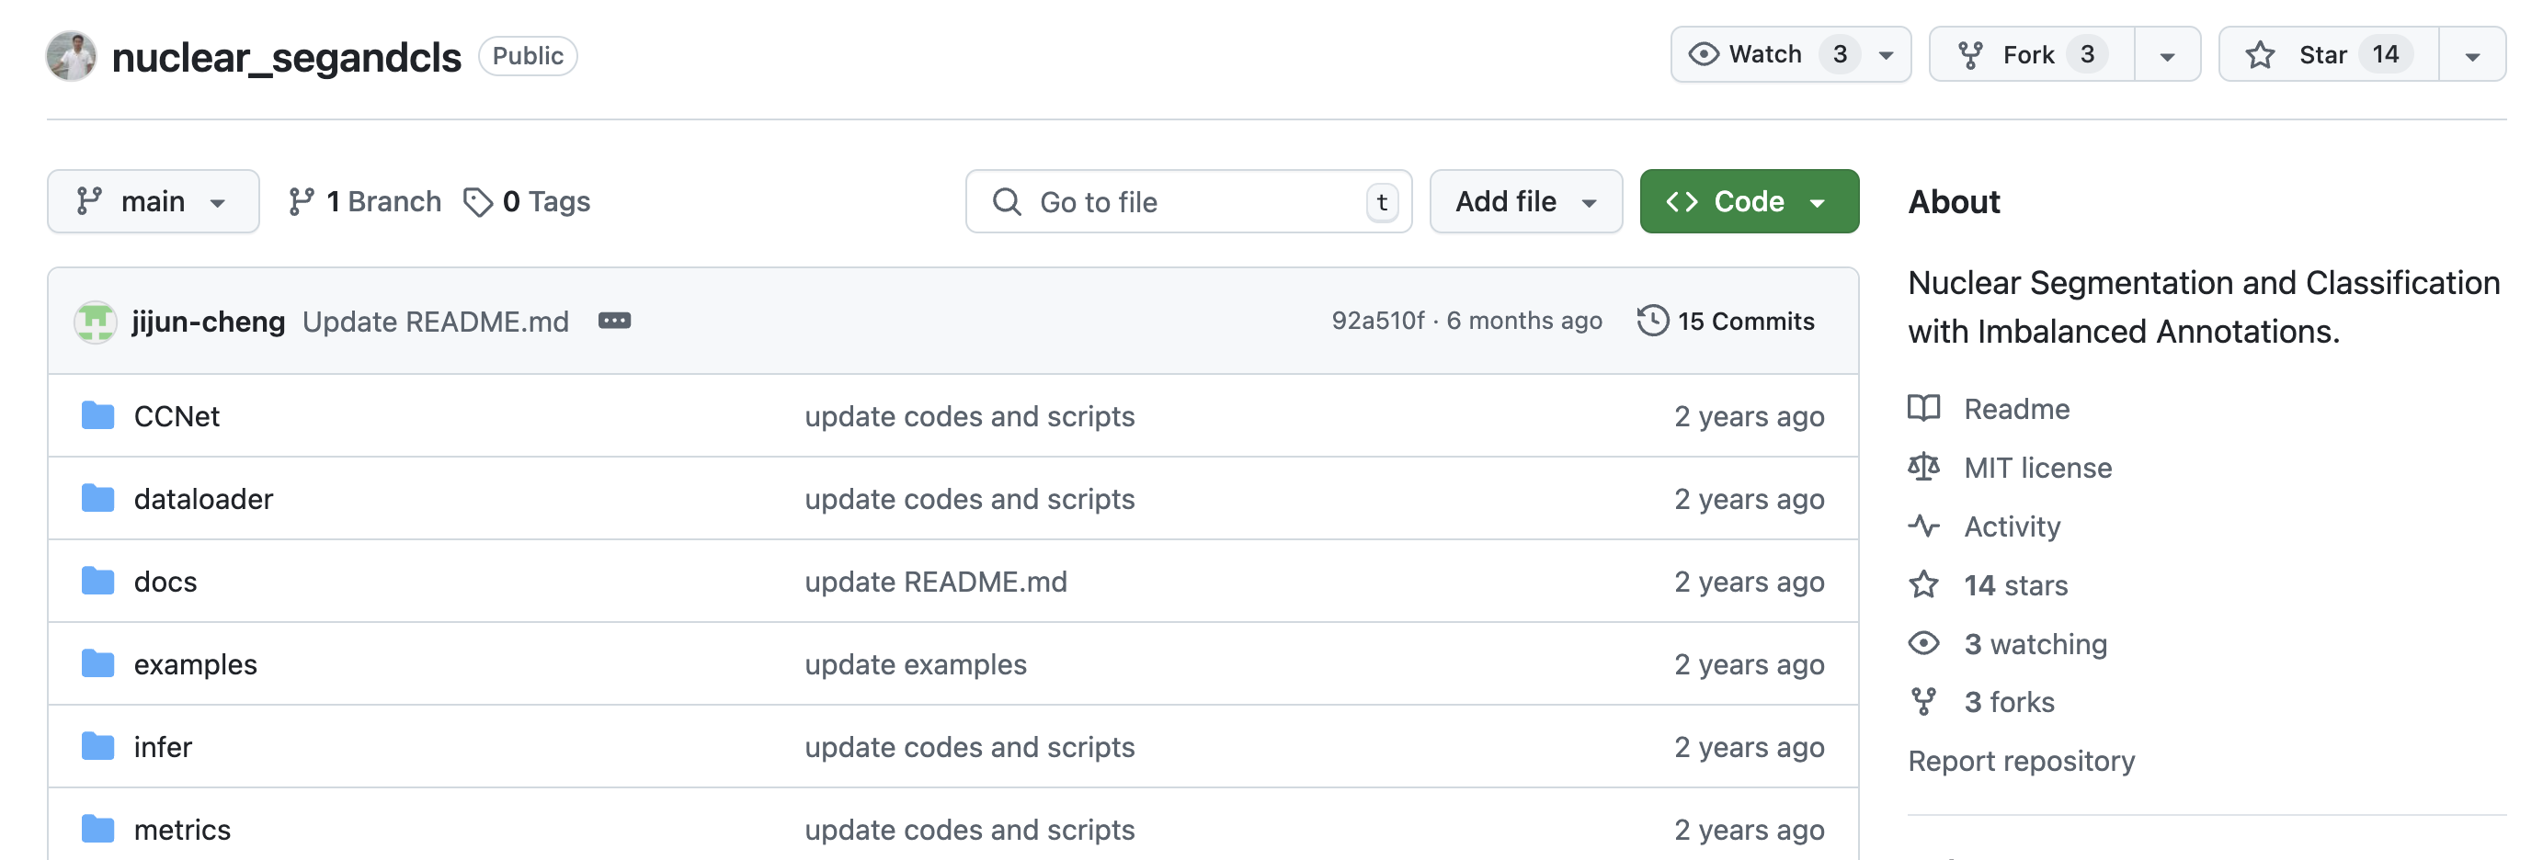The height and width of the screenshot is (860, 2543).
Task: Open the green Code dropdown
Action: [x=1749, y=202]
